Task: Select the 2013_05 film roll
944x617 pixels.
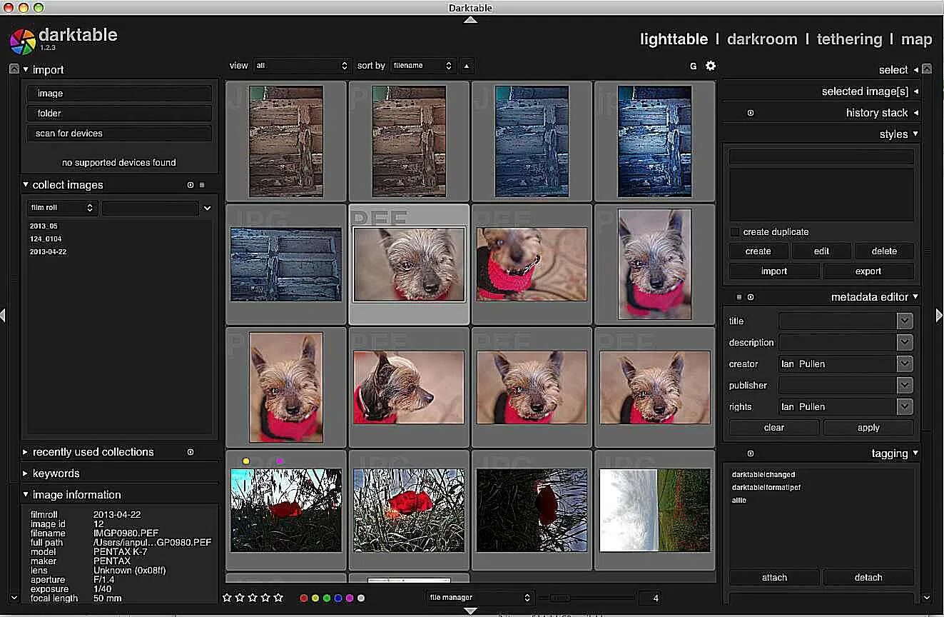Action: tap(44, 226)
